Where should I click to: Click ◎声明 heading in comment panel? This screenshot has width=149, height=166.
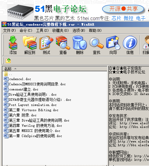[115, 101]
